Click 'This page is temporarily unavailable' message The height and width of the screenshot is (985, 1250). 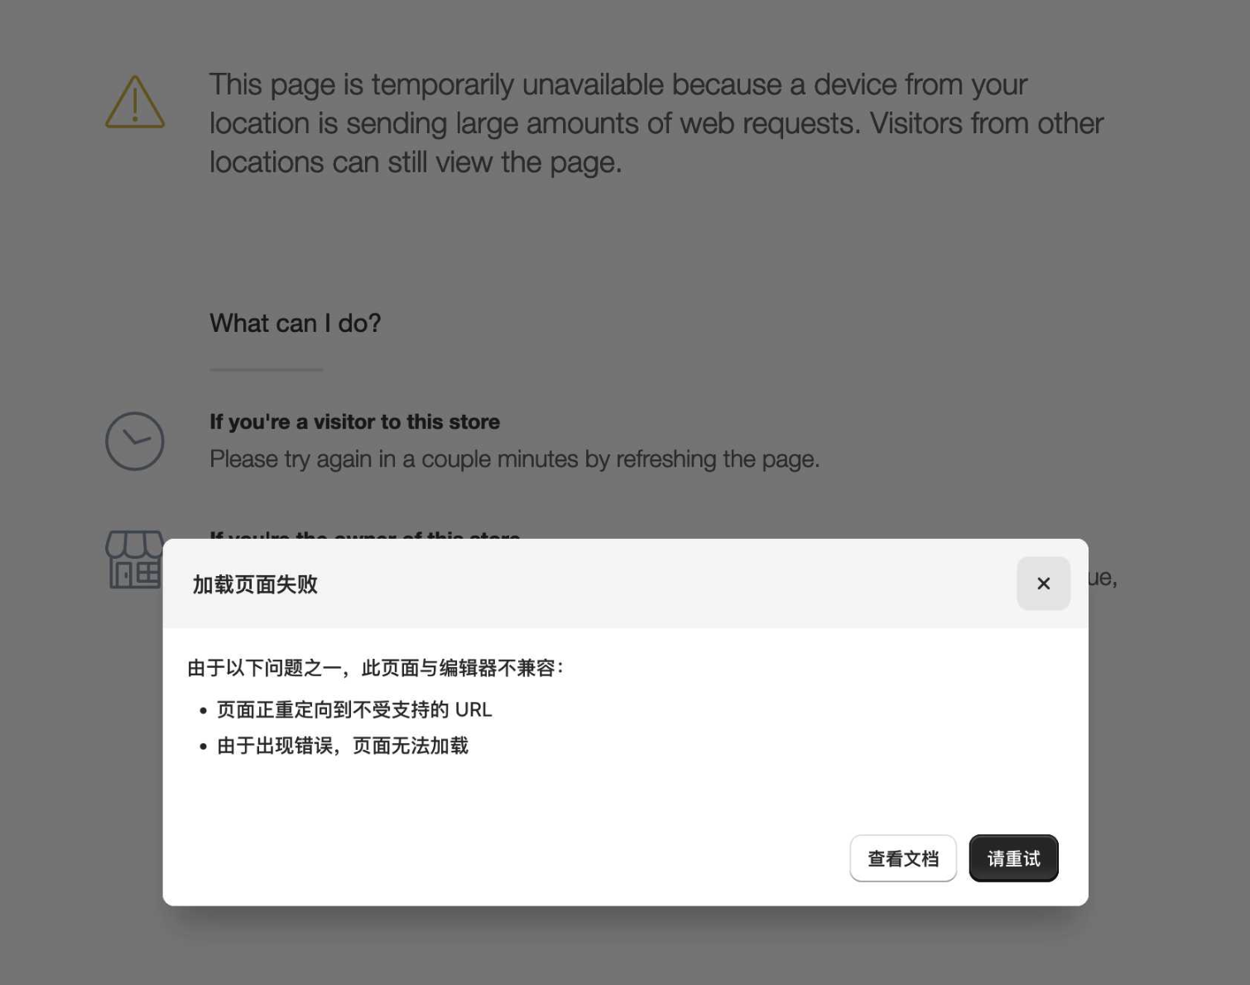pyautogui.click(x=656, y=123)
